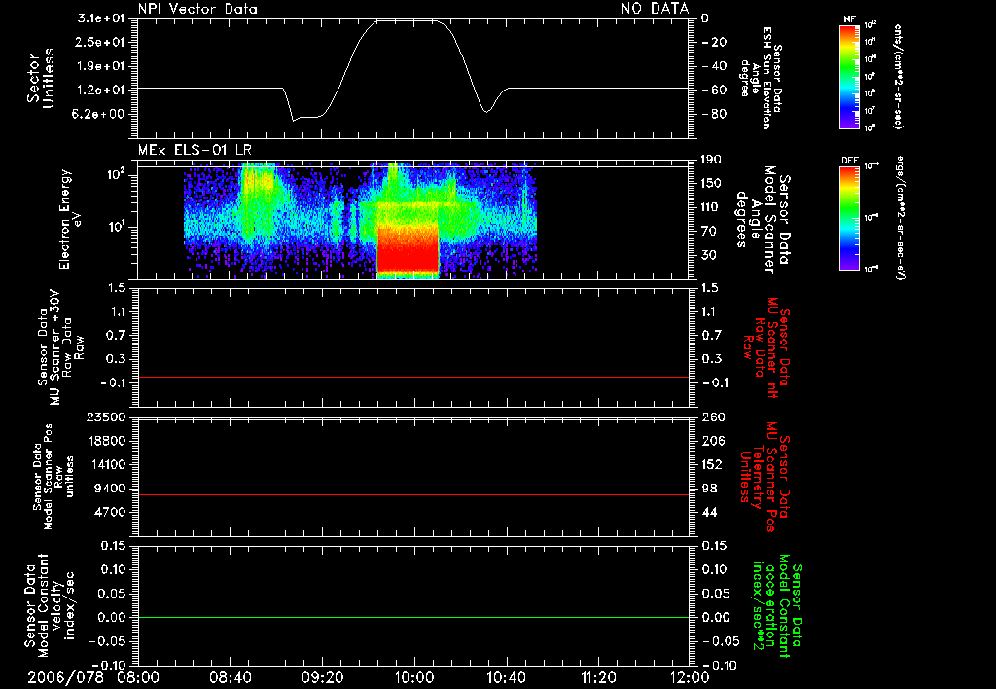This screenshot has height=689, width=996.
Task: Click the 'Electron Energy eV' axis title
Action: pyautogui.click(x=70, y=219)
